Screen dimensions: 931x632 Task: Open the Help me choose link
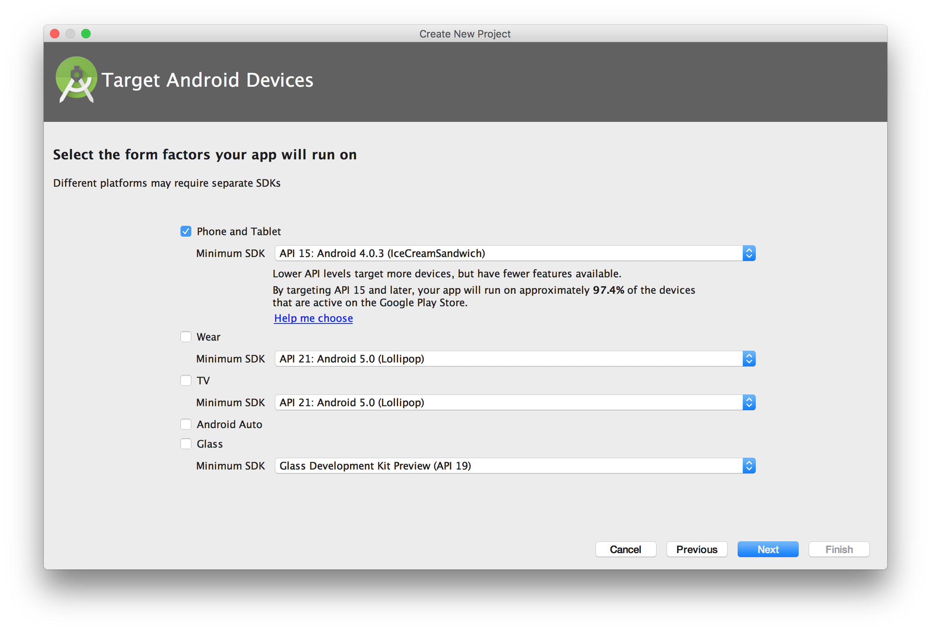coord(313,318)
